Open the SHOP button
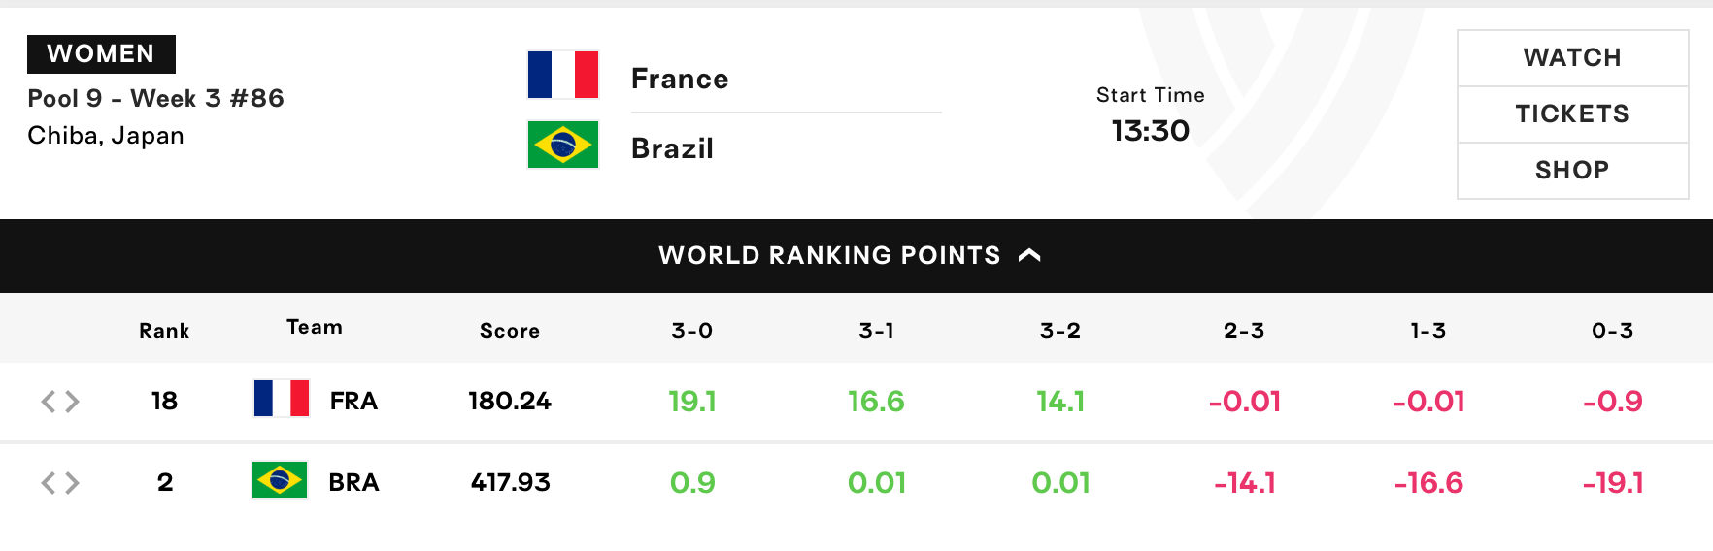This screenshot has width=1713, height=551. (x=1572, y=171)
